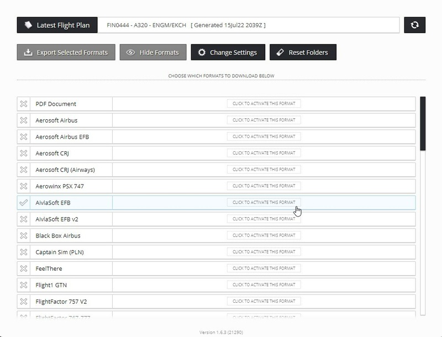Activate the Captain Sim (PLN) format button
The width and height of the screenshot is (442, 337).
tap(264, 252)
